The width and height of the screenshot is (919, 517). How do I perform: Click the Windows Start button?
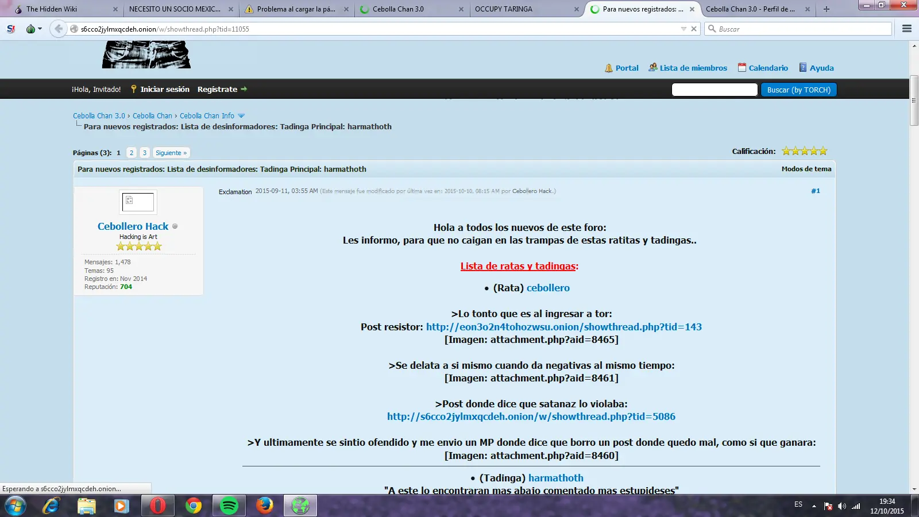(16, 506)
